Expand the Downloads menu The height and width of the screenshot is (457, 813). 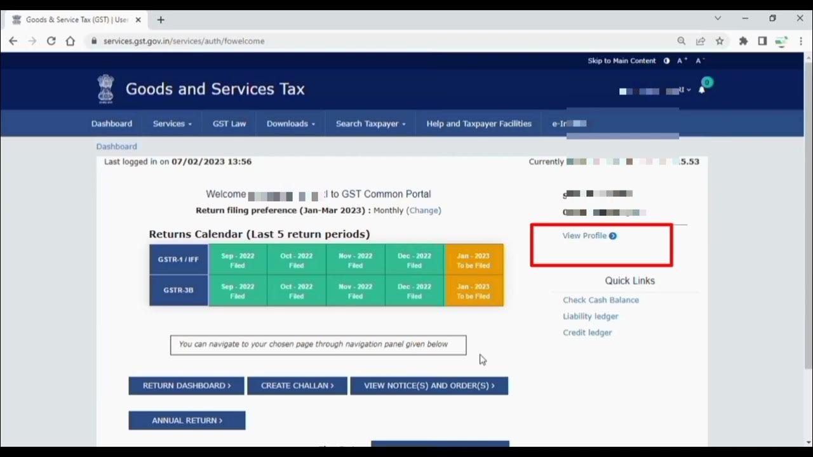291,124
